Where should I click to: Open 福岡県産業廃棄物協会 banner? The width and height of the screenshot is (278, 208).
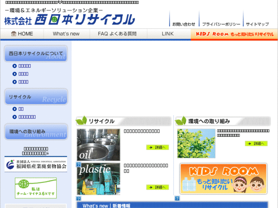click(36, 164)
